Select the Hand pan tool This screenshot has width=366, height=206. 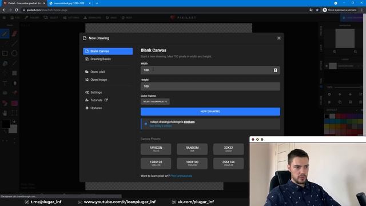tap(5, 113)
